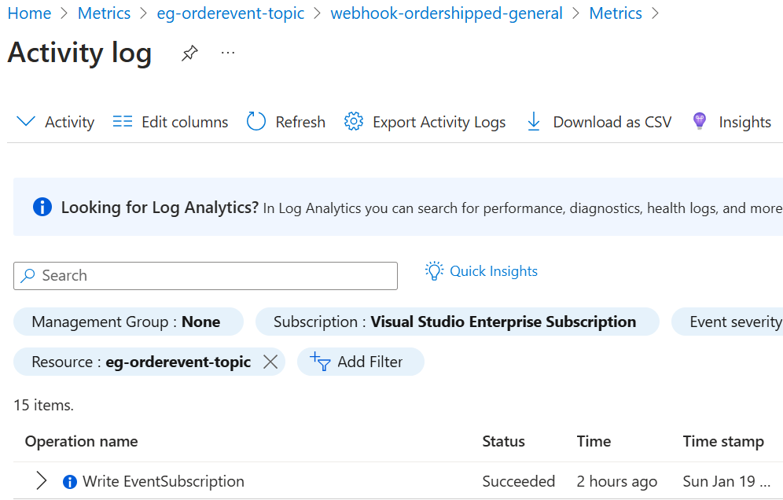Open webhook-ordershipped-general from breadcrumb
The width and height of the screenshot is (783, 500).
[447, 13]
